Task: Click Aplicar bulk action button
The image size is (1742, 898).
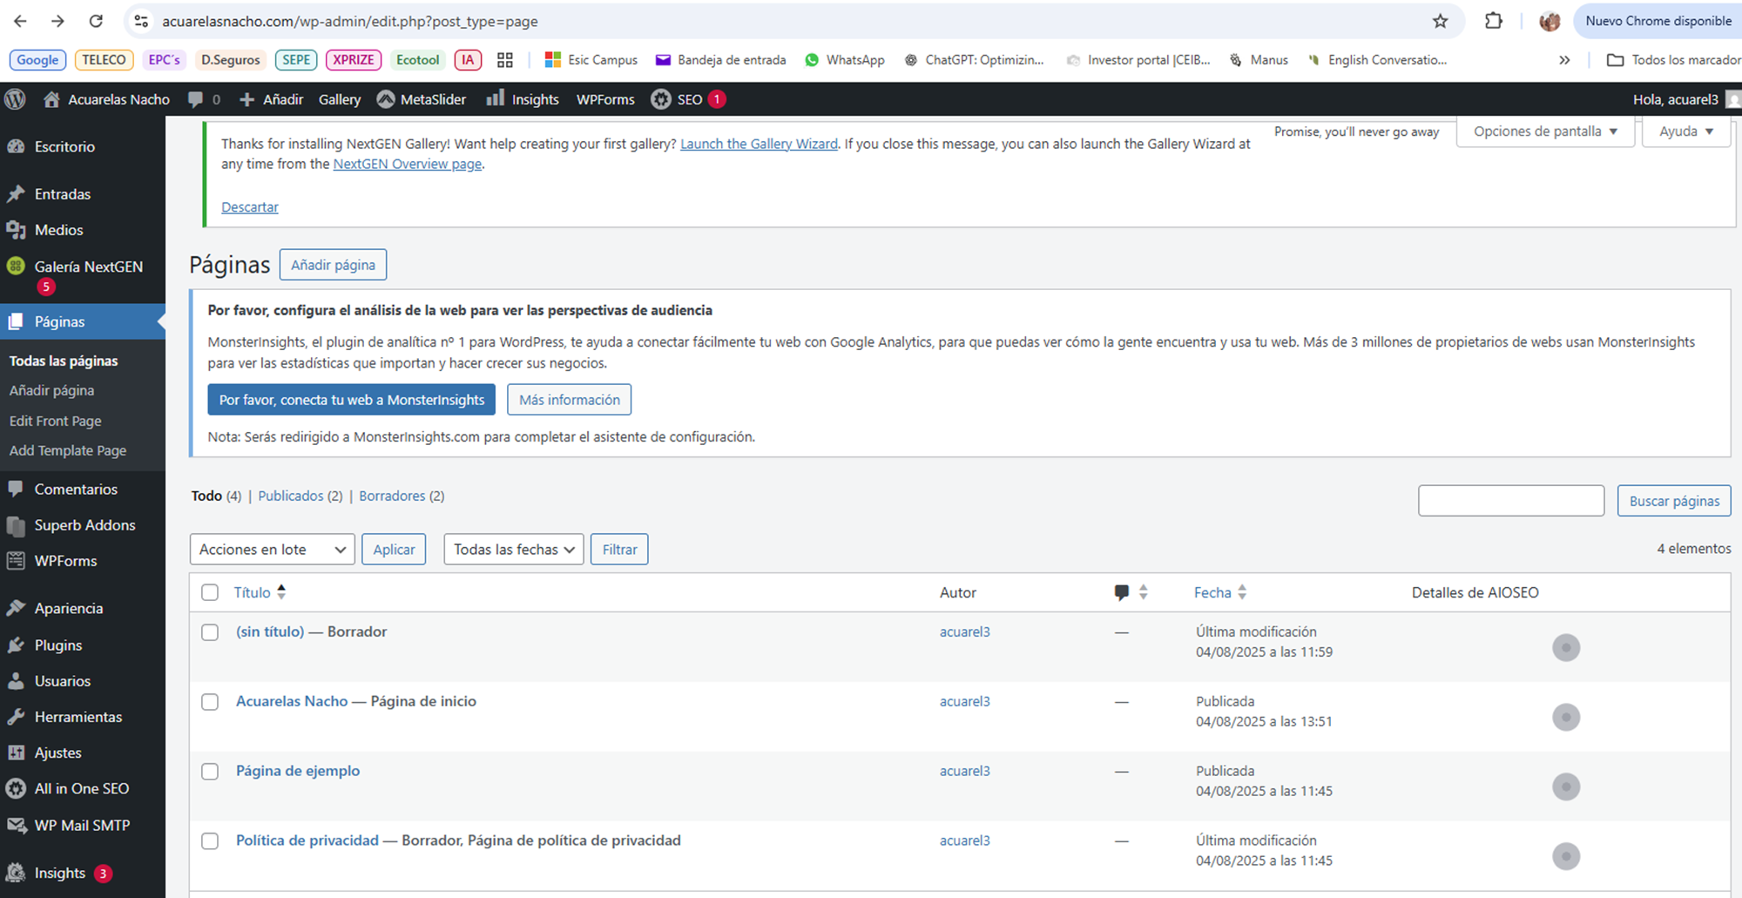Action: click(x=394, y=550)
